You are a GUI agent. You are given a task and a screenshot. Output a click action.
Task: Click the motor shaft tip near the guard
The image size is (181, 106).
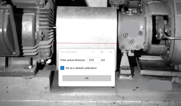click(55, 26)
